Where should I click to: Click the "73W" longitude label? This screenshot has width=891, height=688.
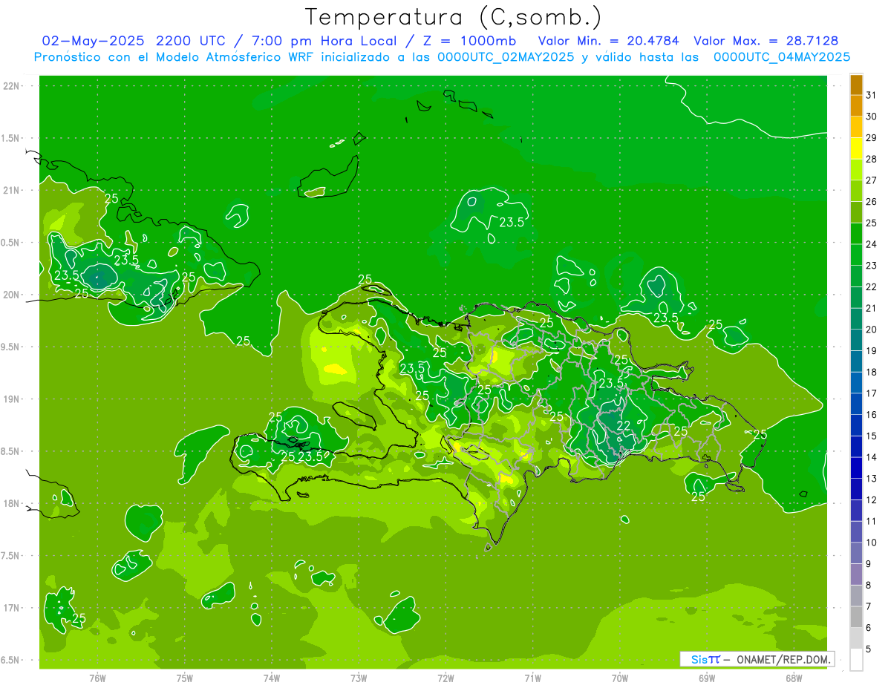tap(359, 678)
